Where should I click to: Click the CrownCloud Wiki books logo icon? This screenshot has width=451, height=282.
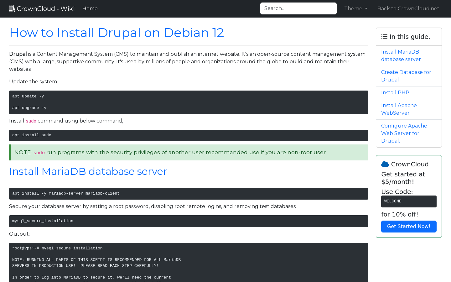click(x=12, y=8)
